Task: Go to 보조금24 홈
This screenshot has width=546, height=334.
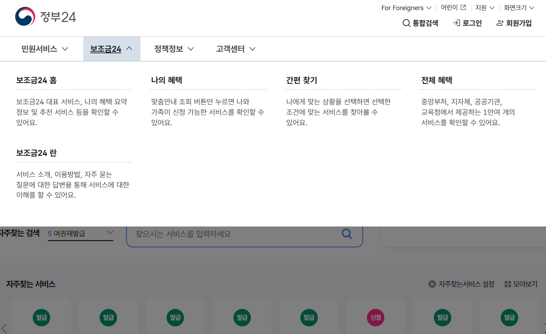Action: 36,80
